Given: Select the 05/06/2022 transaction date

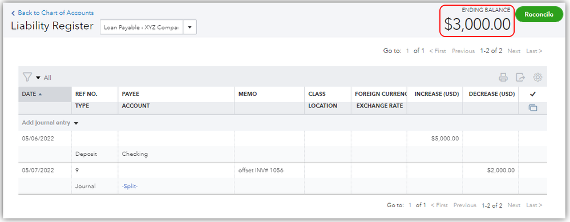Looking at the screenshot, I should [38, 139].
